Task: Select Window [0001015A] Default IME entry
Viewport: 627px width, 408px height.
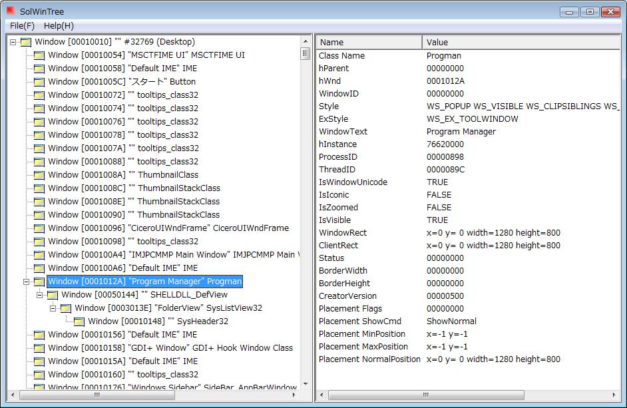Action: [122, 361]
